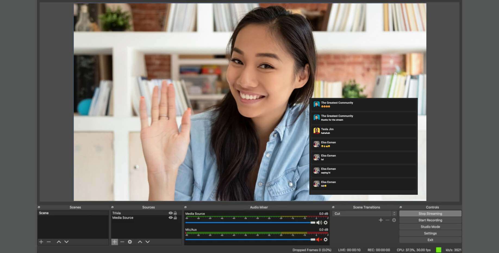Undock the Scene Transitions panel icon

point(333,207)
